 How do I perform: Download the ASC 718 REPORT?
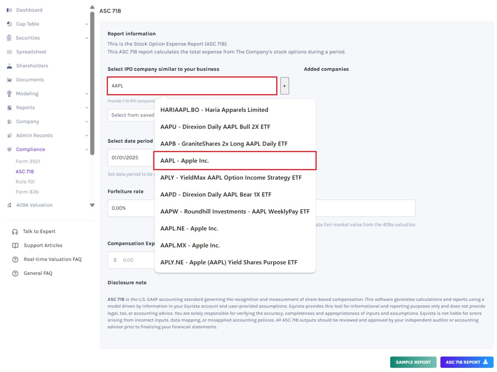(x=466, y=362)
